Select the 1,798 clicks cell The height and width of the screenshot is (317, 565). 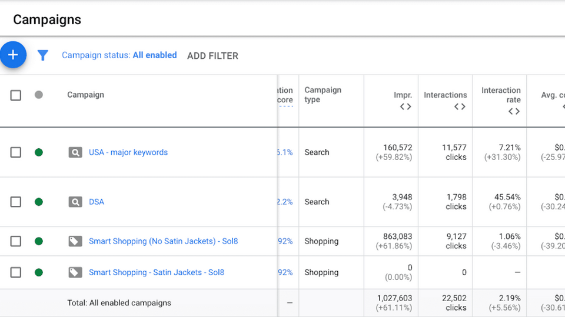(456, 202)
